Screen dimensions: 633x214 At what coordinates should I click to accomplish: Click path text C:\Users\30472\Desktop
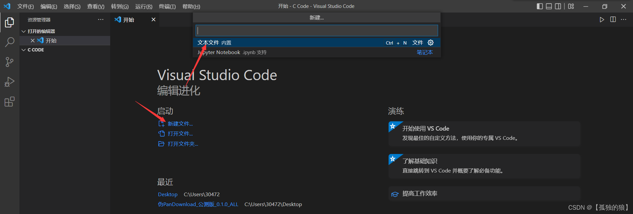(x=273, y=204)
